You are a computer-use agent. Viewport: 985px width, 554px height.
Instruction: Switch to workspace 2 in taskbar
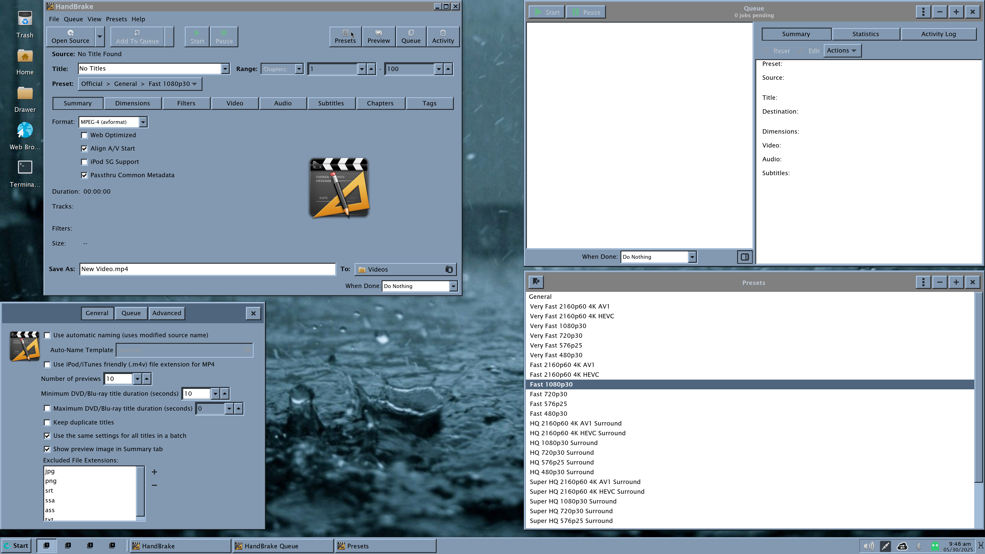(x=68, y=546)
